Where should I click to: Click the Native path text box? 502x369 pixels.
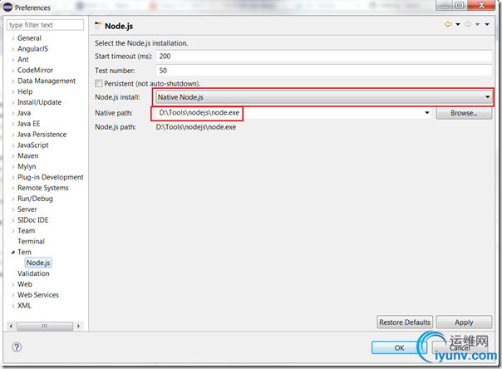click(x=290, y=113)
